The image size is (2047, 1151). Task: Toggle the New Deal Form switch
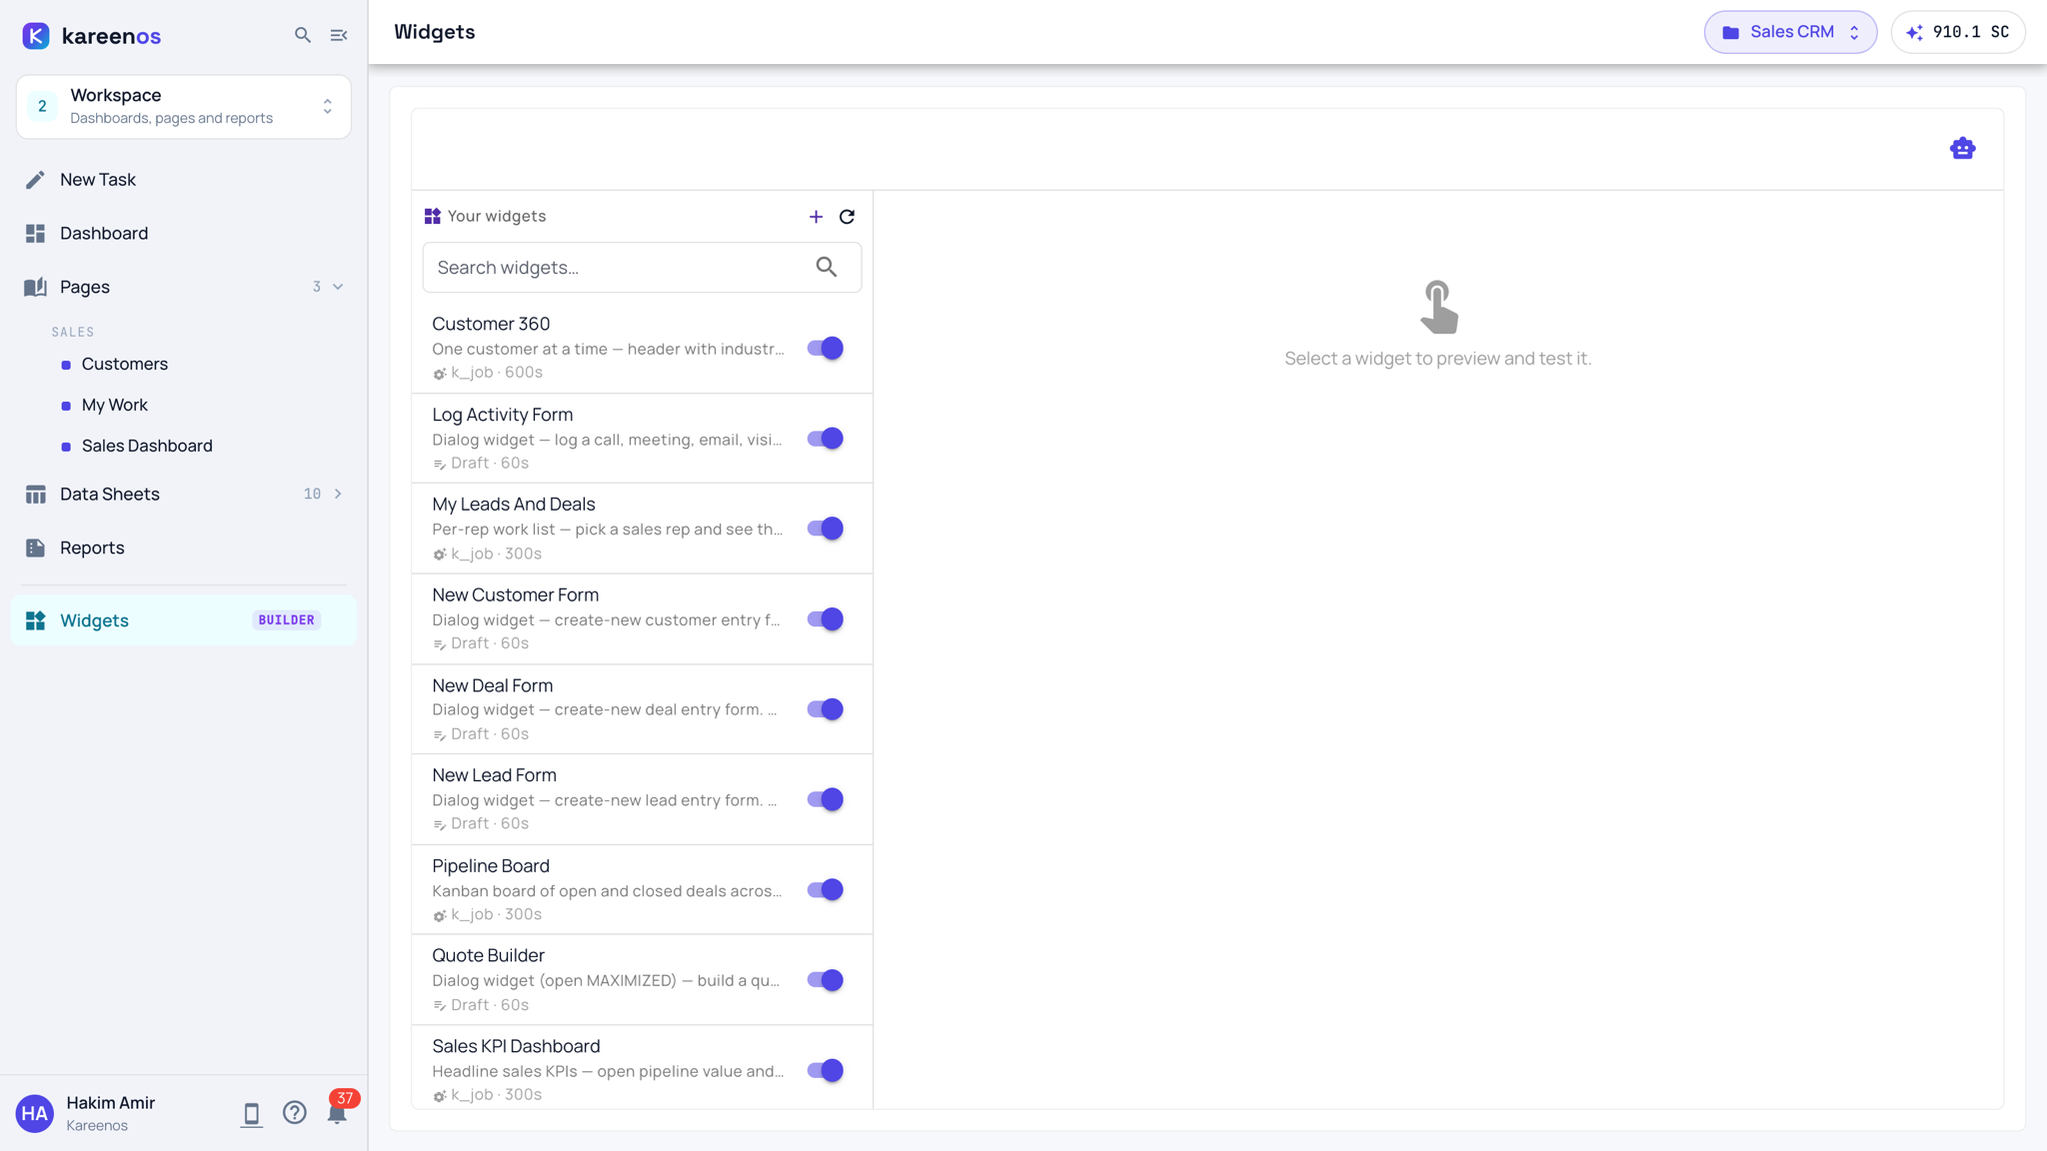coord(825,709)
